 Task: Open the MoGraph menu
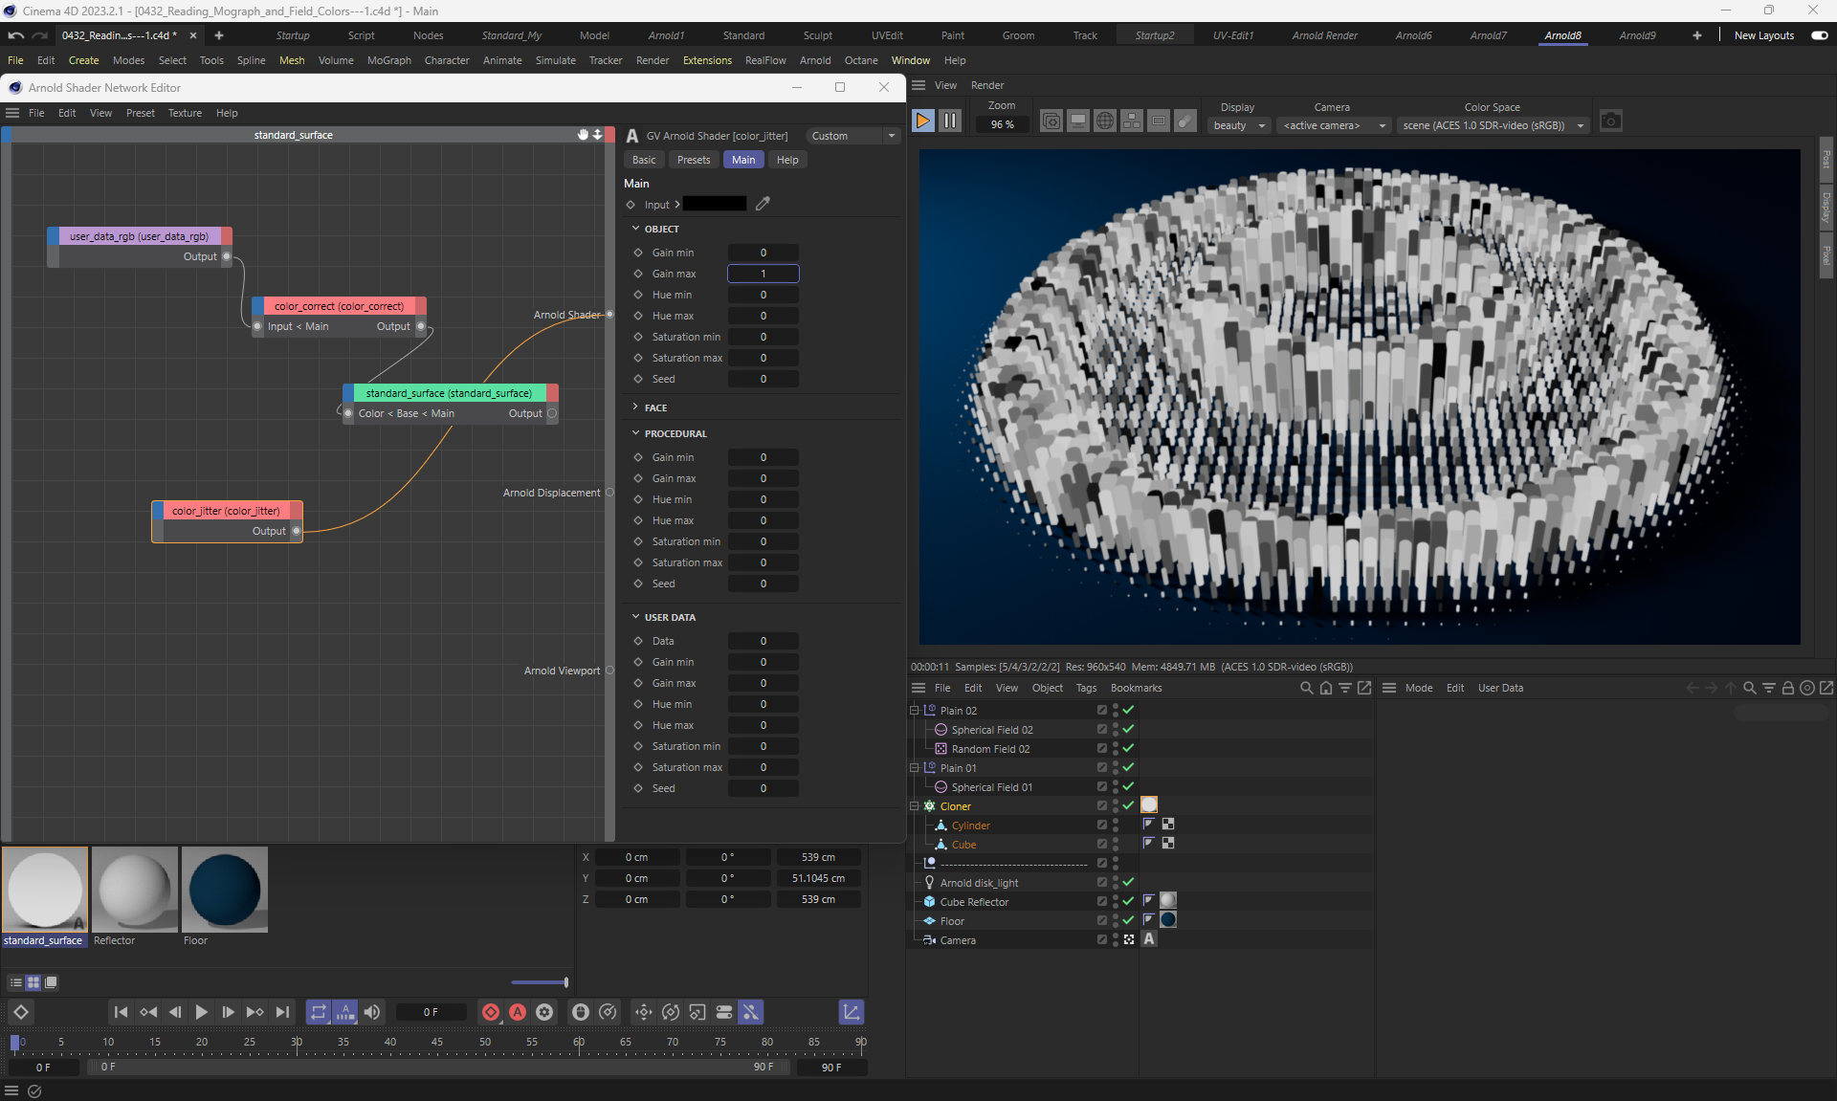[388, 60]
